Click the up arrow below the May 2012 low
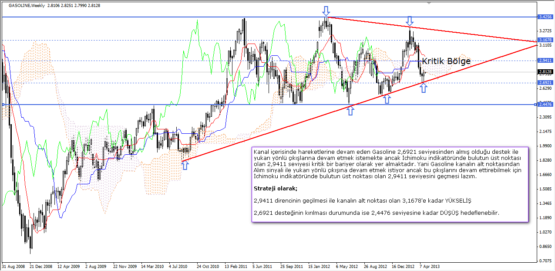This screenshot has height=271, width=555. click(350, 112)
